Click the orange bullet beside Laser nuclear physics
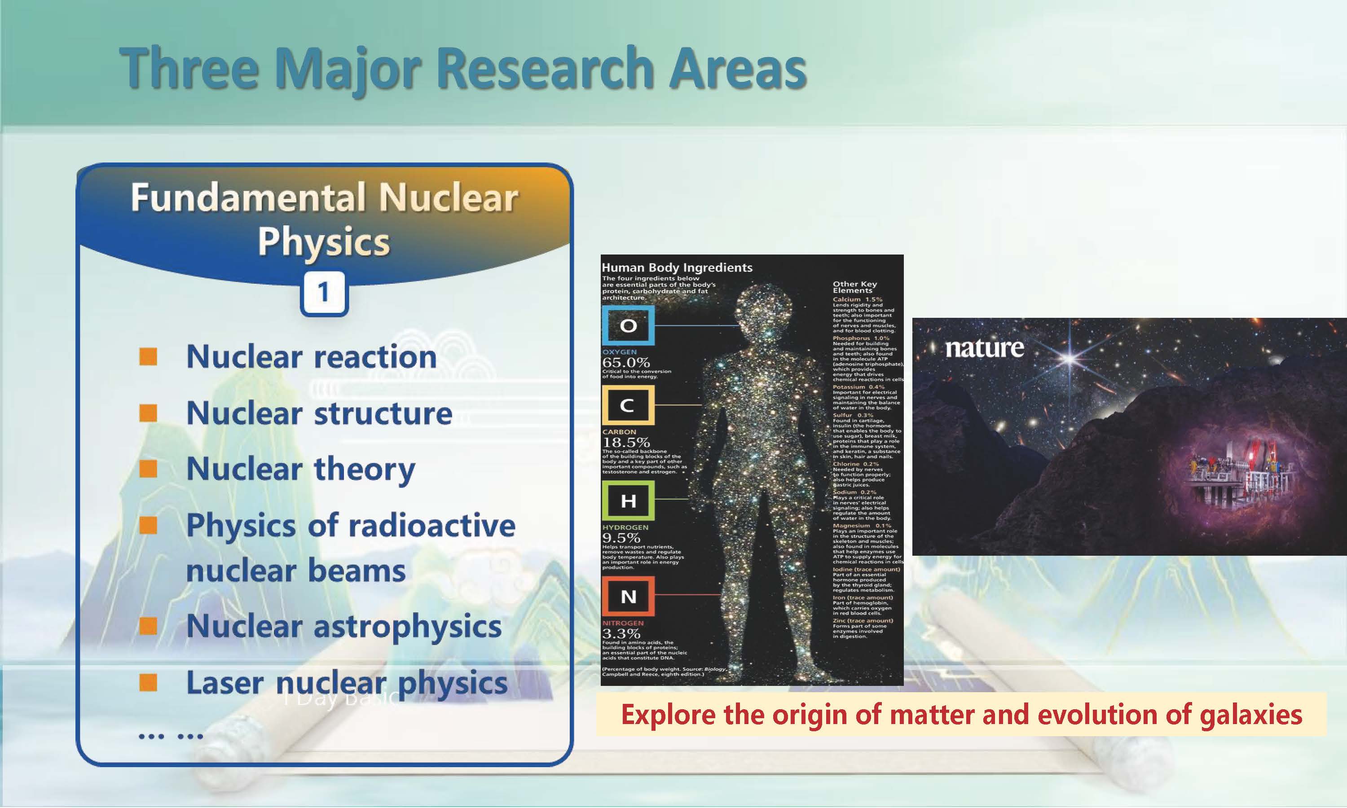The width and height of the screenshot is (1347, 808). click(x=148, y=683)
